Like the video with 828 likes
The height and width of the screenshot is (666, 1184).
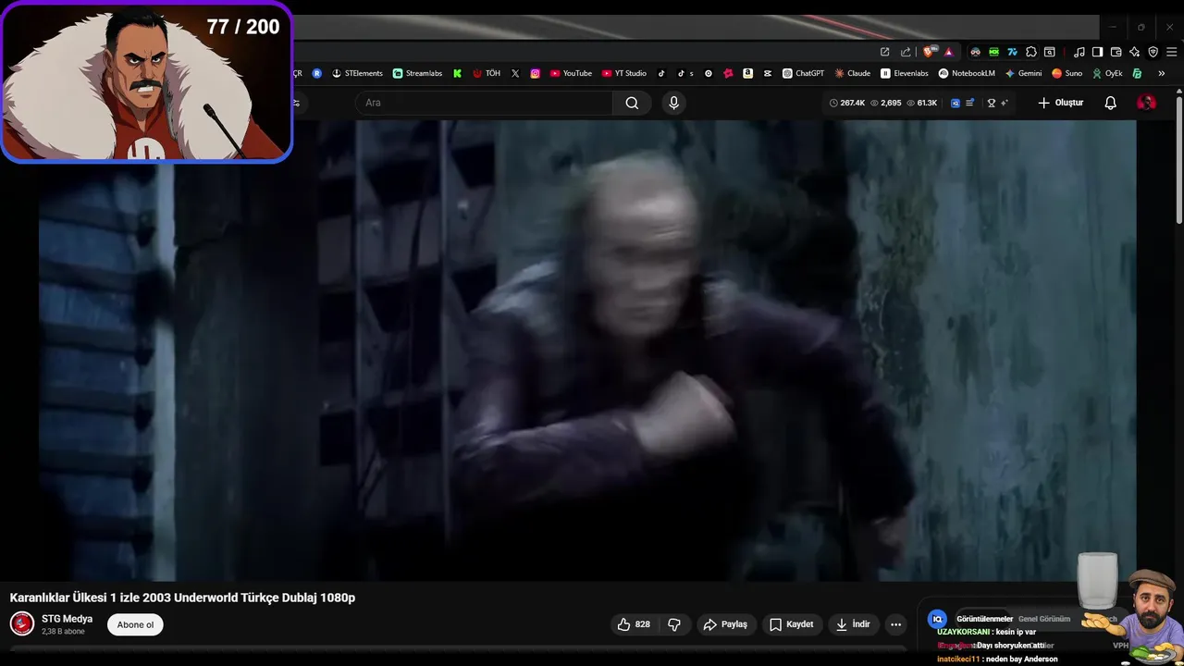click(x=634, y=624)
